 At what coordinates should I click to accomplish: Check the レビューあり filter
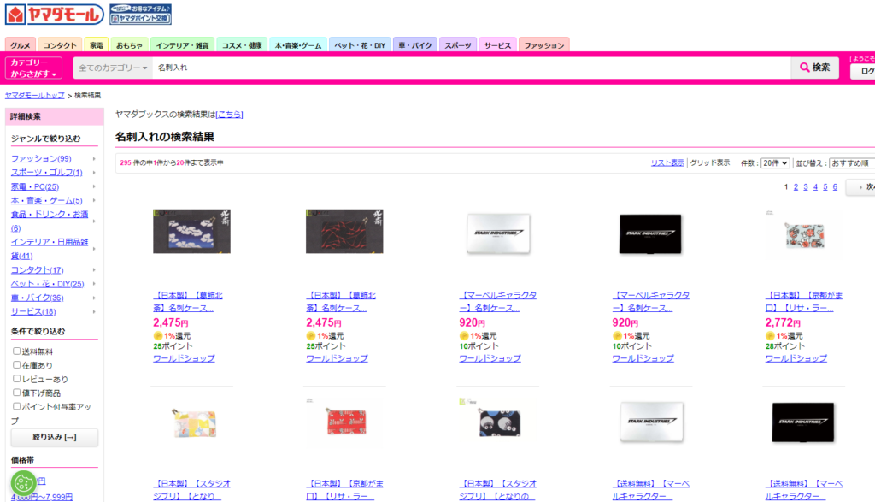coord(17,379)
